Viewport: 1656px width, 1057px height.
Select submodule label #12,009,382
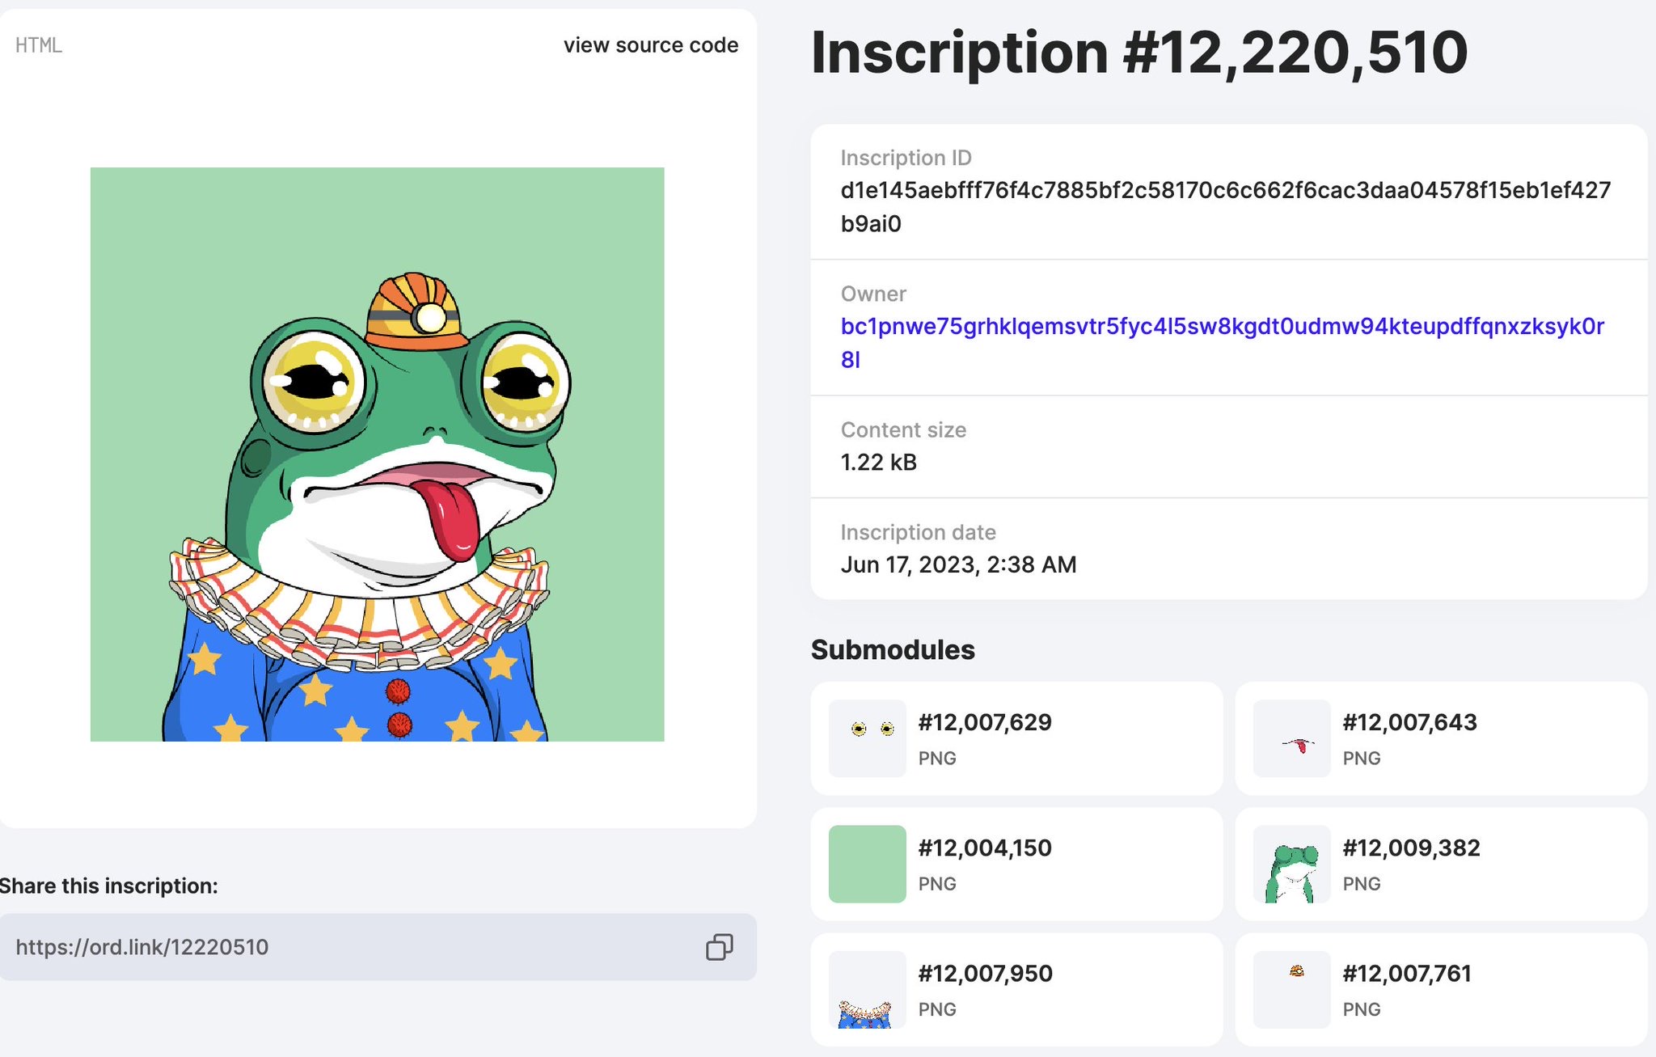click(1411, 848)
